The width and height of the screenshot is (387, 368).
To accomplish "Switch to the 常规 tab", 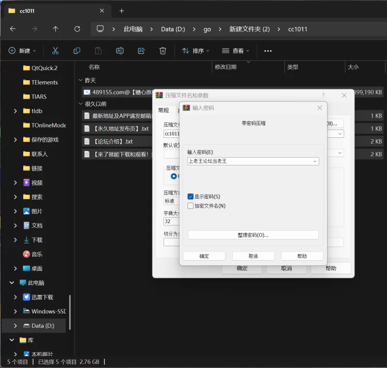I will 164,110.
